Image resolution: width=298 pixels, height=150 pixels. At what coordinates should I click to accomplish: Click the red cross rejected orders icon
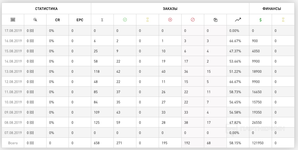tap(170, 20)
